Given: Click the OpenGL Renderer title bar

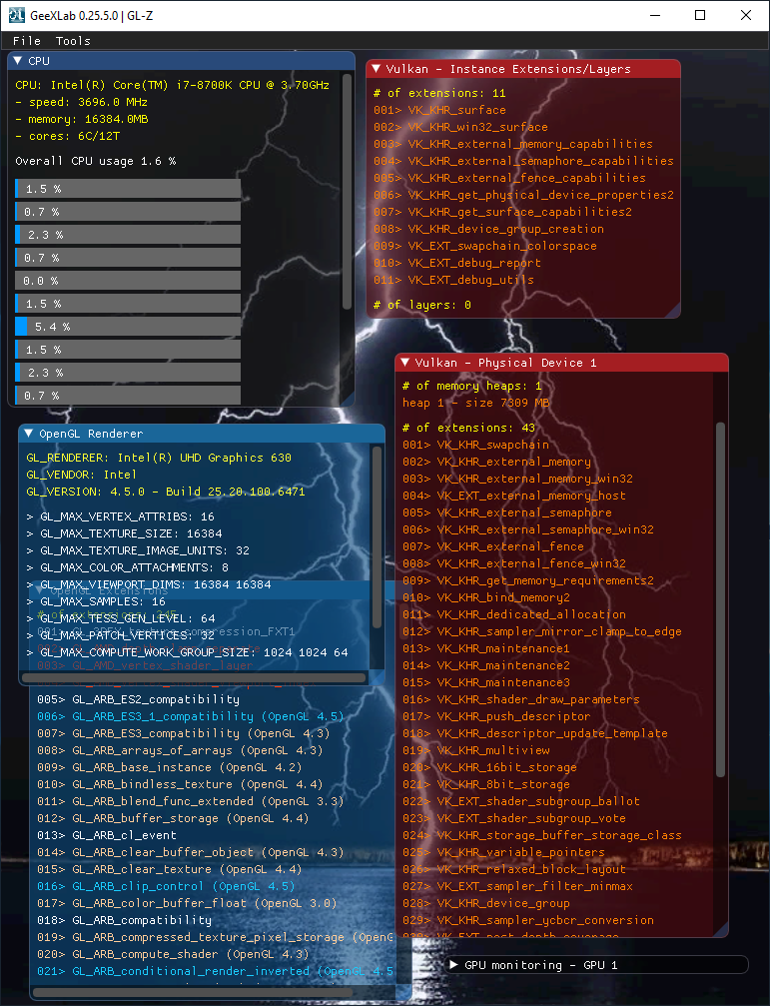Looking at the screenshot, I should click(x=202, y=434).
